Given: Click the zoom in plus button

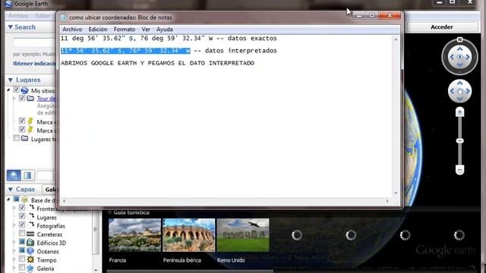Looking at the screenshot, I should [459, 111].
